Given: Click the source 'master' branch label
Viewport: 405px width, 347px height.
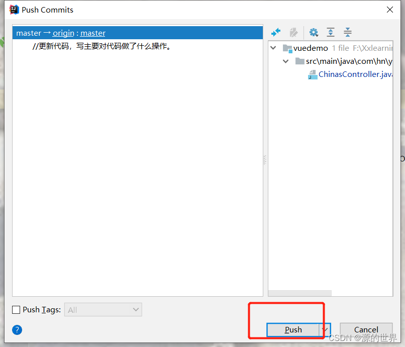Looking at the screenshot, I should click(x=29, y=33).
